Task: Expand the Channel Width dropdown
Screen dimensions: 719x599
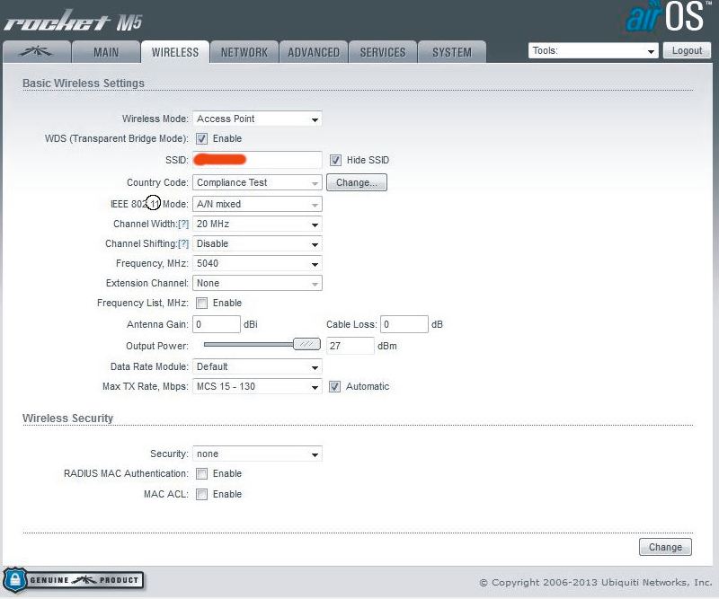Action: pos(257,225)
